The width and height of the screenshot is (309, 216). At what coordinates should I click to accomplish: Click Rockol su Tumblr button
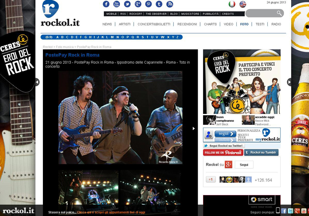tap(261, 152)
